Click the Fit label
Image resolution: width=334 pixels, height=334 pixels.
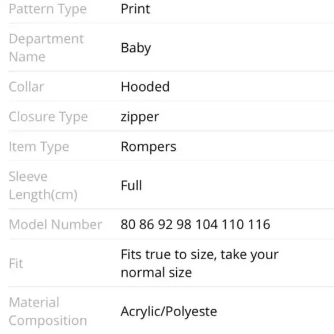coord(16,264)
